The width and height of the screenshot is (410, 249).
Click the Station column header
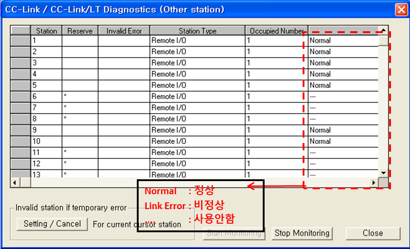pyautogui.click(x=46, y=31)
